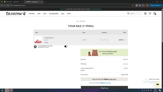Click the GET $10 banner link

(x=63, y=9)
